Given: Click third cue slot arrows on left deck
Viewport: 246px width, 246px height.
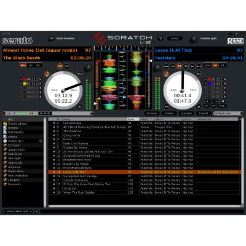Looking at the screenshot, I should click(40, 88).
